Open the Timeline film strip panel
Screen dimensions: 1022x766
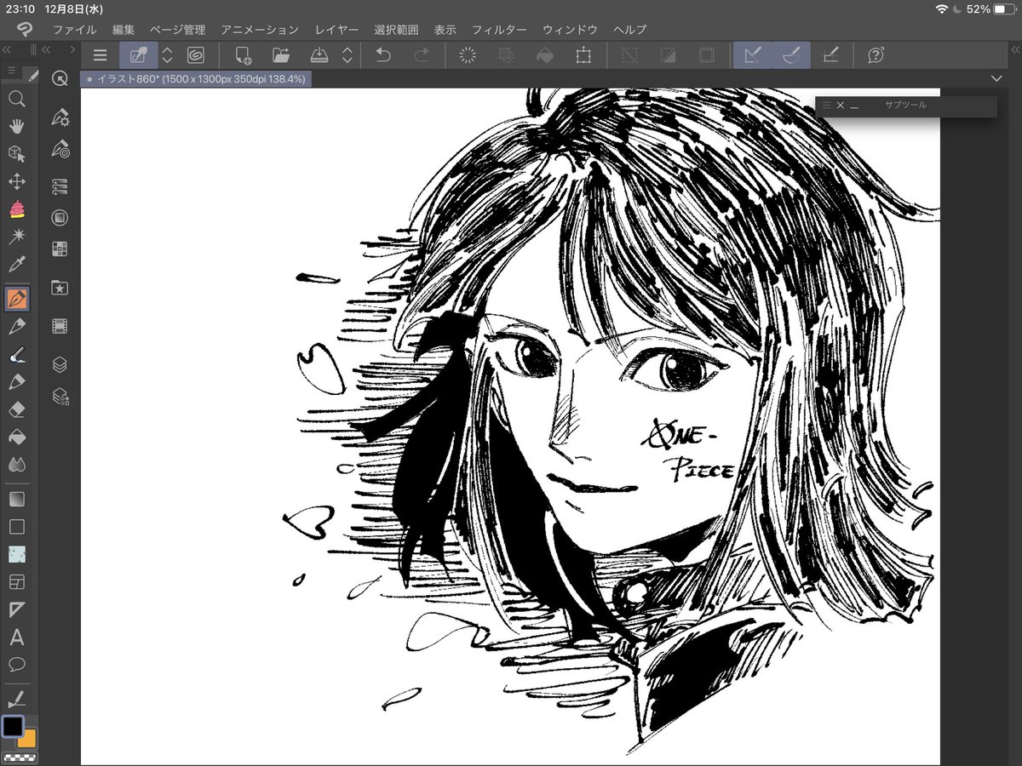pos(60,326)
